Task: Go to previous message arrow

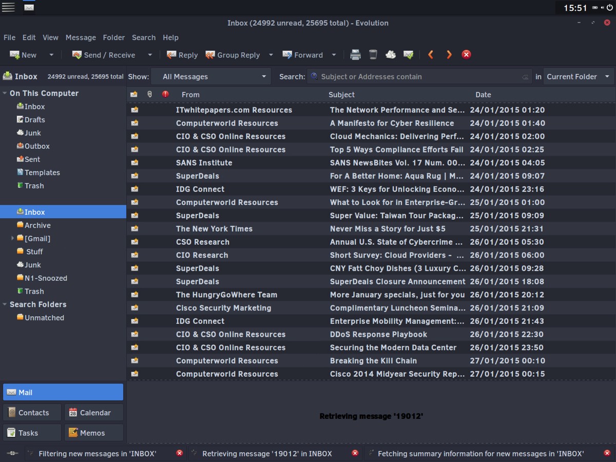Action: pyautogui.click(x=431, y=54)
